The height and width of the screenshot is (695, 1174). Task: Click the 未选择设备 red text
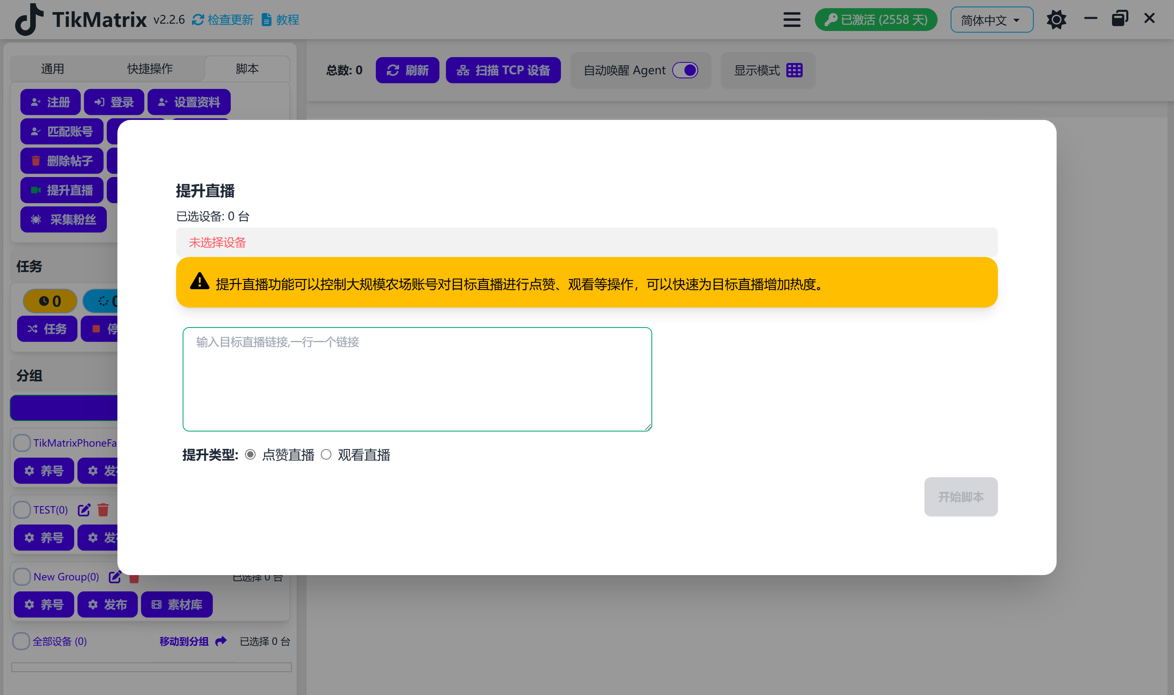(217, 243)
